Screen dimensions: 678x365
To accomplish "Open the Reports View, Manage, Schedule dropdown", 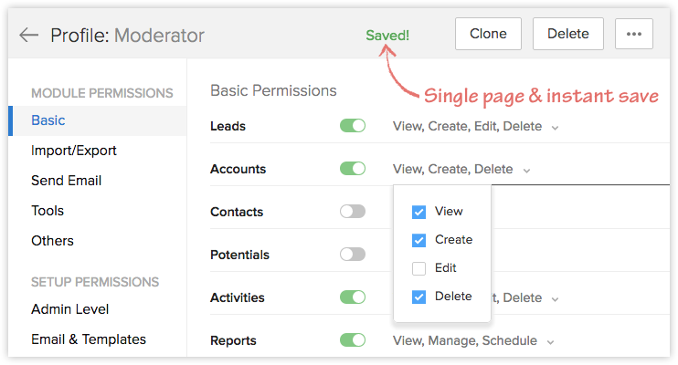I will pos(550,341).
